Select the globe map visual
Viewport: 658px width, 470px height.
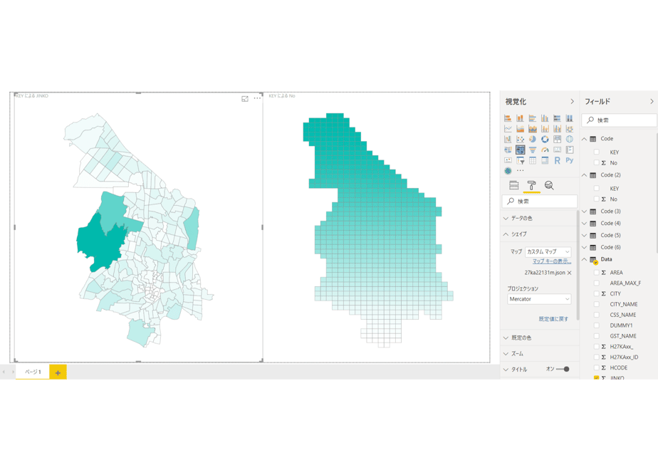point(570,139)
